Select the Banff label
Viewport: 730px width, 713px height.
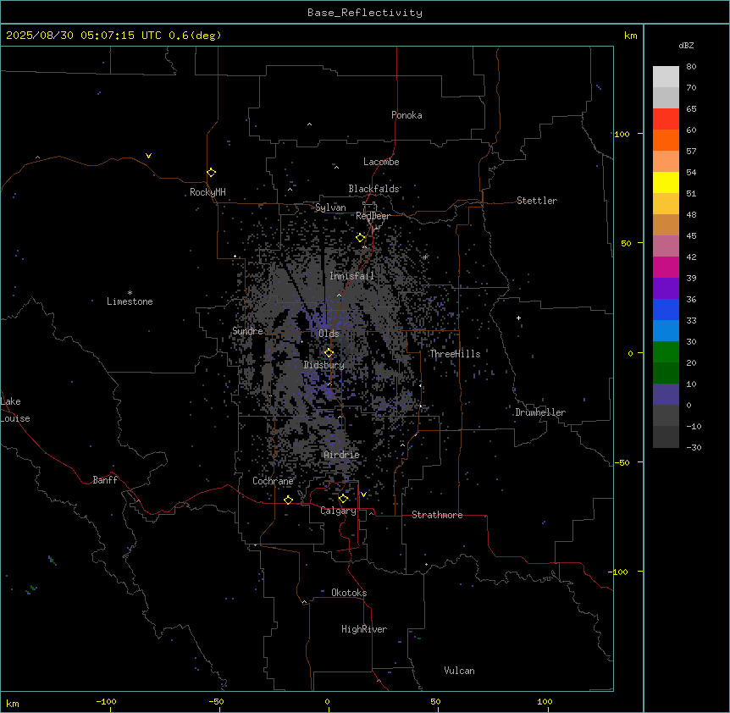105,480
